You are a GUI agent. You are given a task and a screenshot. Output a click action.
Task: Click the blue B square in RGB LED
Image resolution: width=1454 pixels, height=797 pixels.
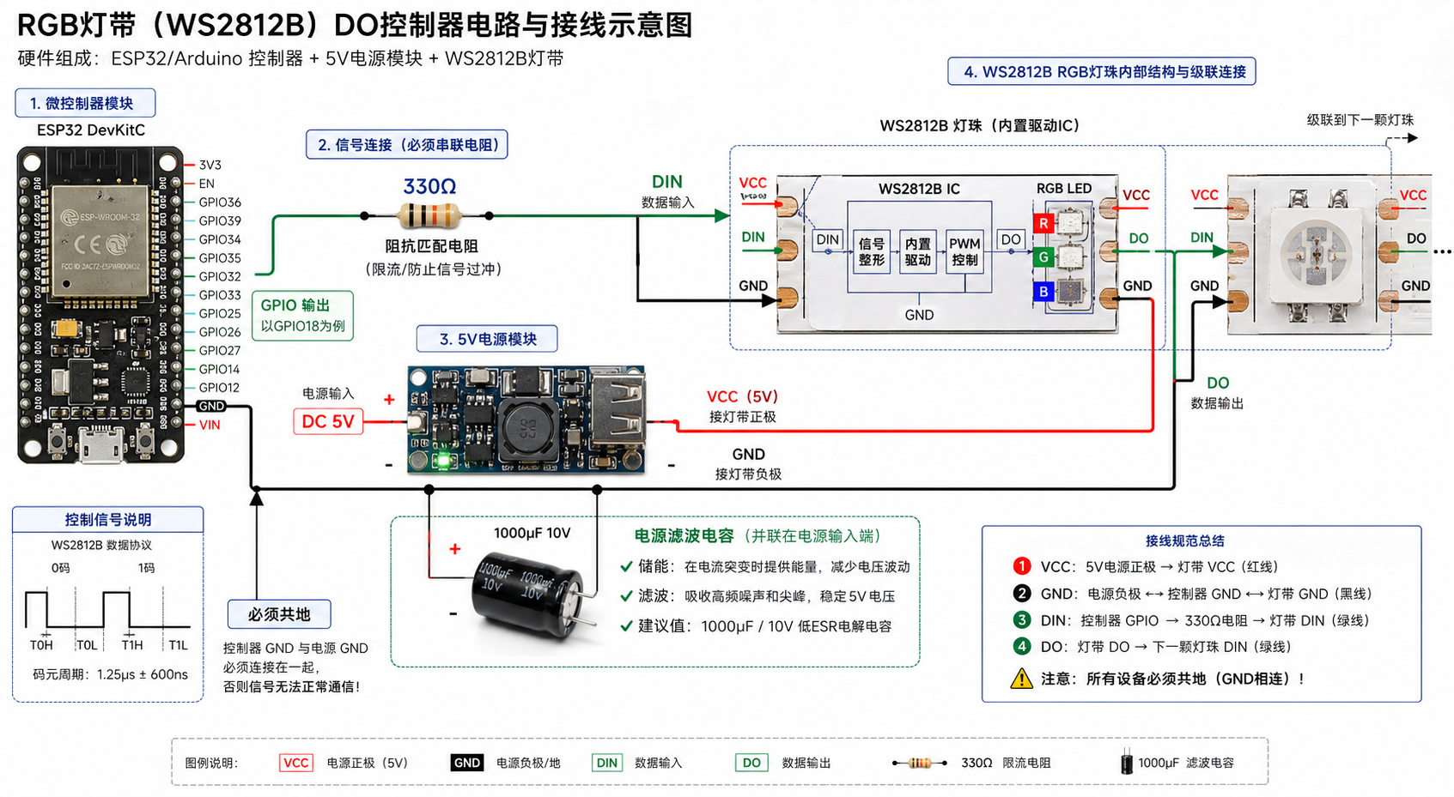tap(1043, 291)
